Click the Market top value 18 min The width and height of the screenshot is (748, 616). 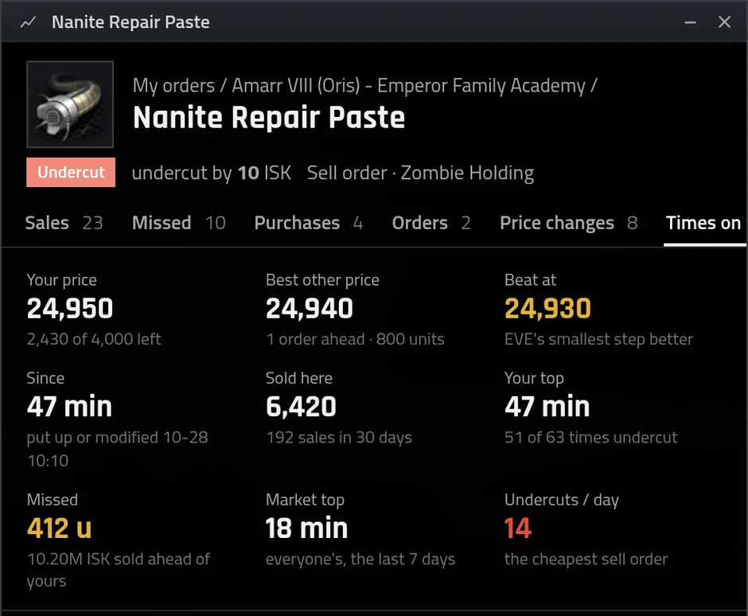coord(306,528)
